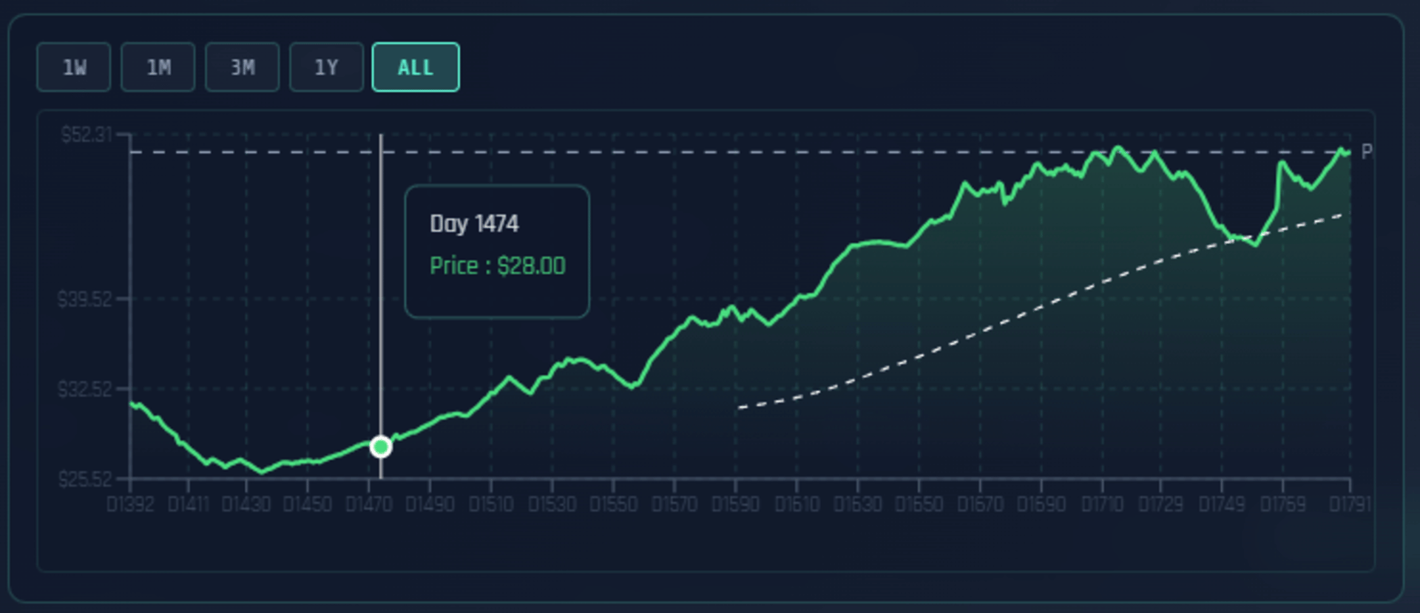Choose the 3M time range
The height and width of the screenshot is (613, 1420).
243,67
